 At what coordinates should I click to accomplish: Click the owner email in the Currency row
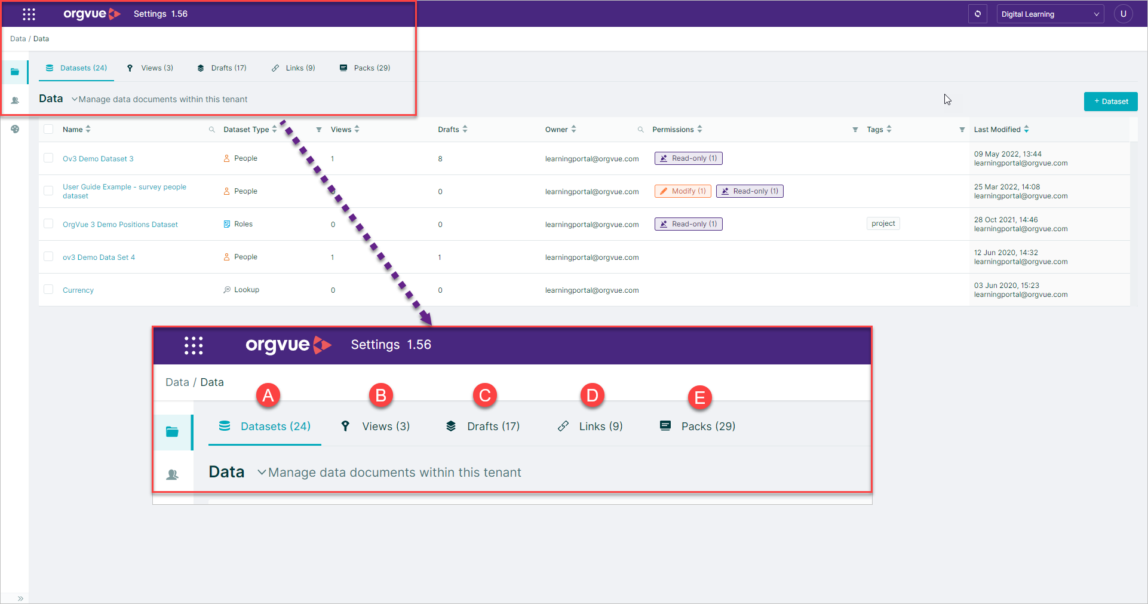point(592,290)
